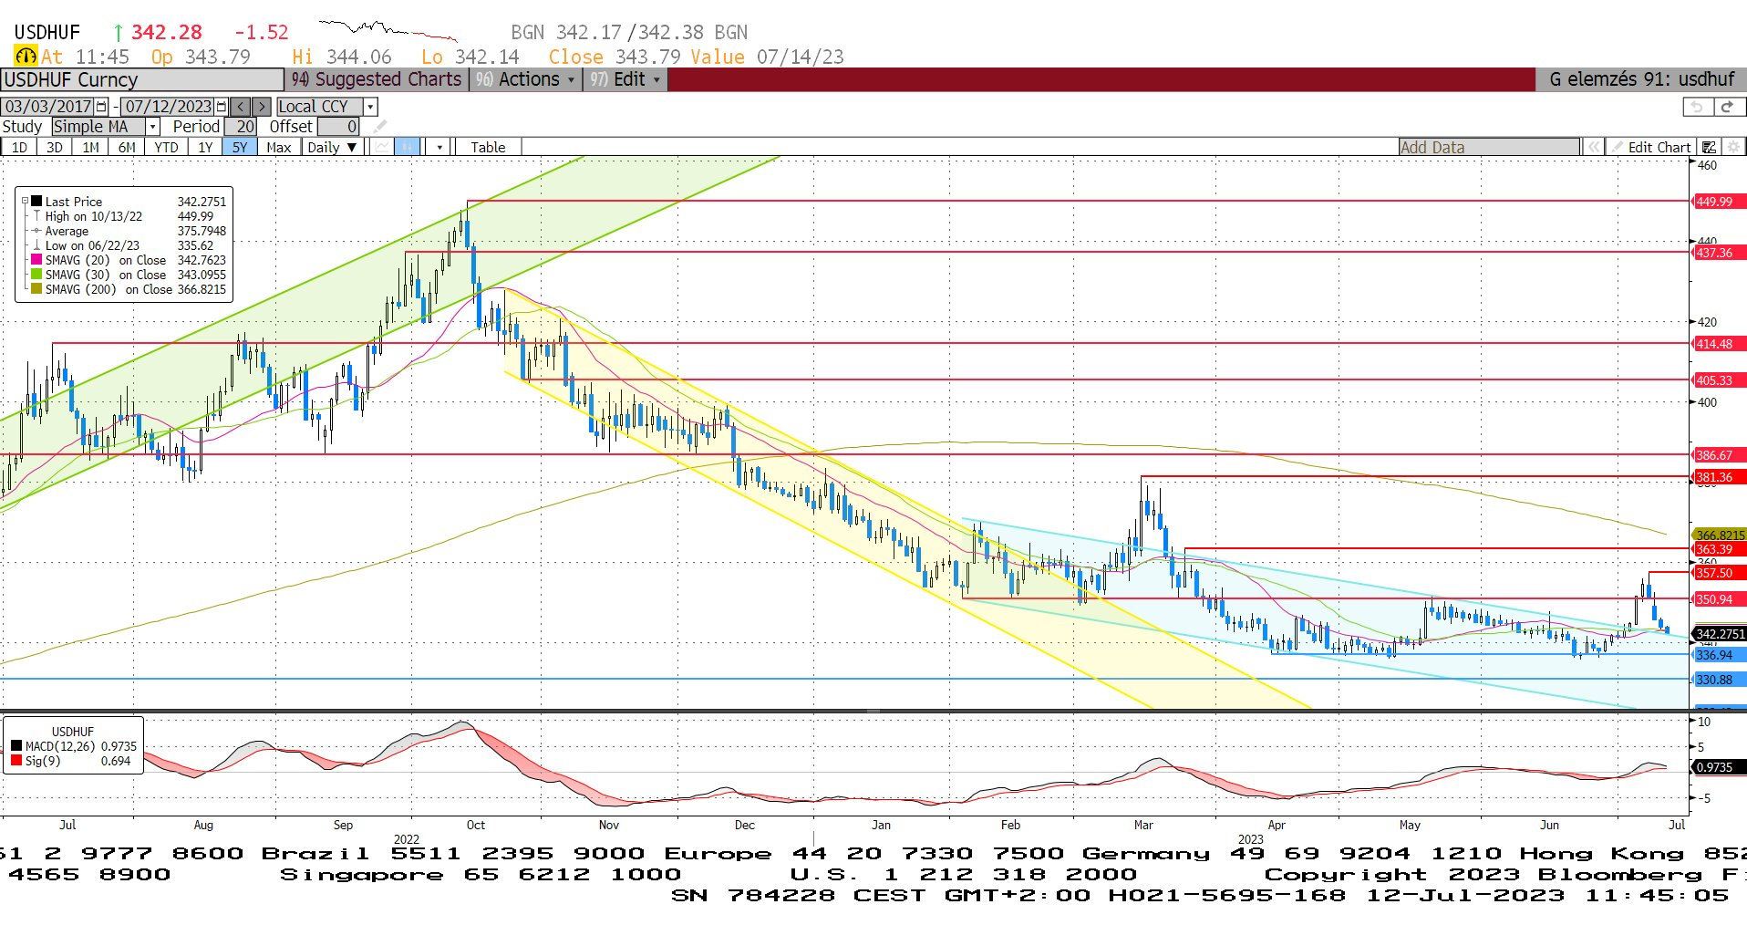The height and width of the screenshot is (946, 1747).
Task: Click the redo arrow button
Action: coord(1728,107)
